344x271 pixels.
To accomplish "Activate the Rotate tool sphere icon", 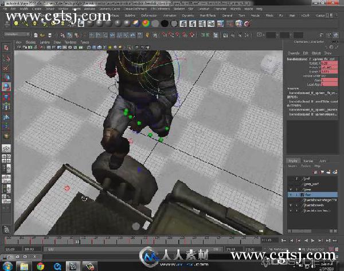I will click(6, 87).
